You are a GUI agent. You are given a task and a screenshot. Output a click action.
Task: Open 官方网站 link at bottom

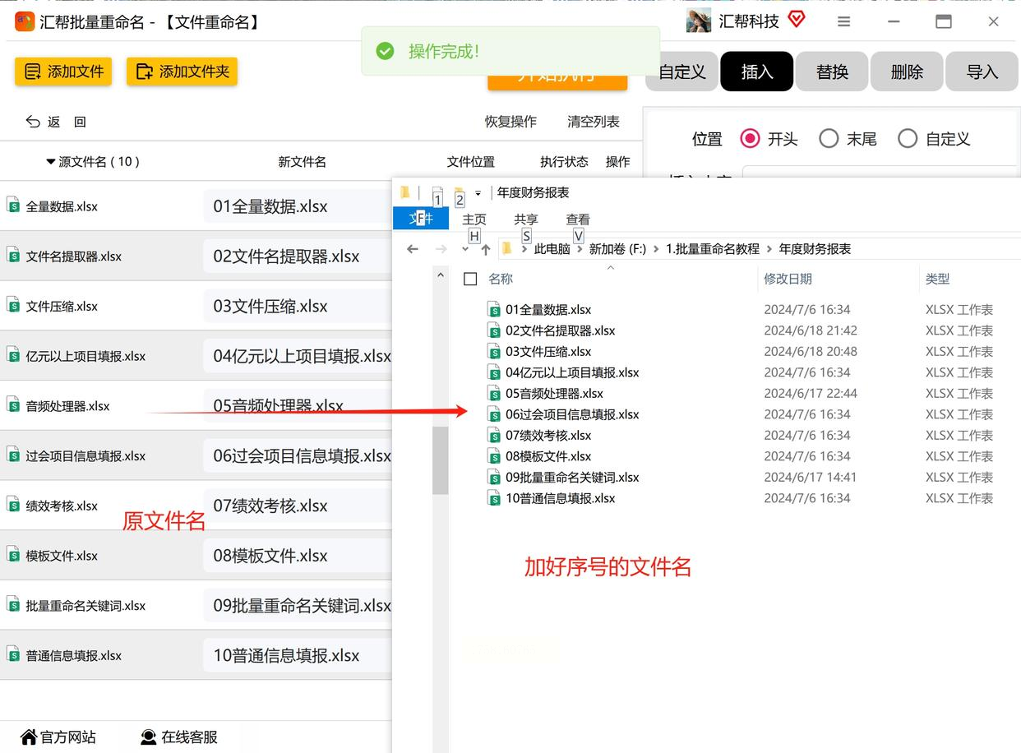pyautogui.click(x=58, y=737)
